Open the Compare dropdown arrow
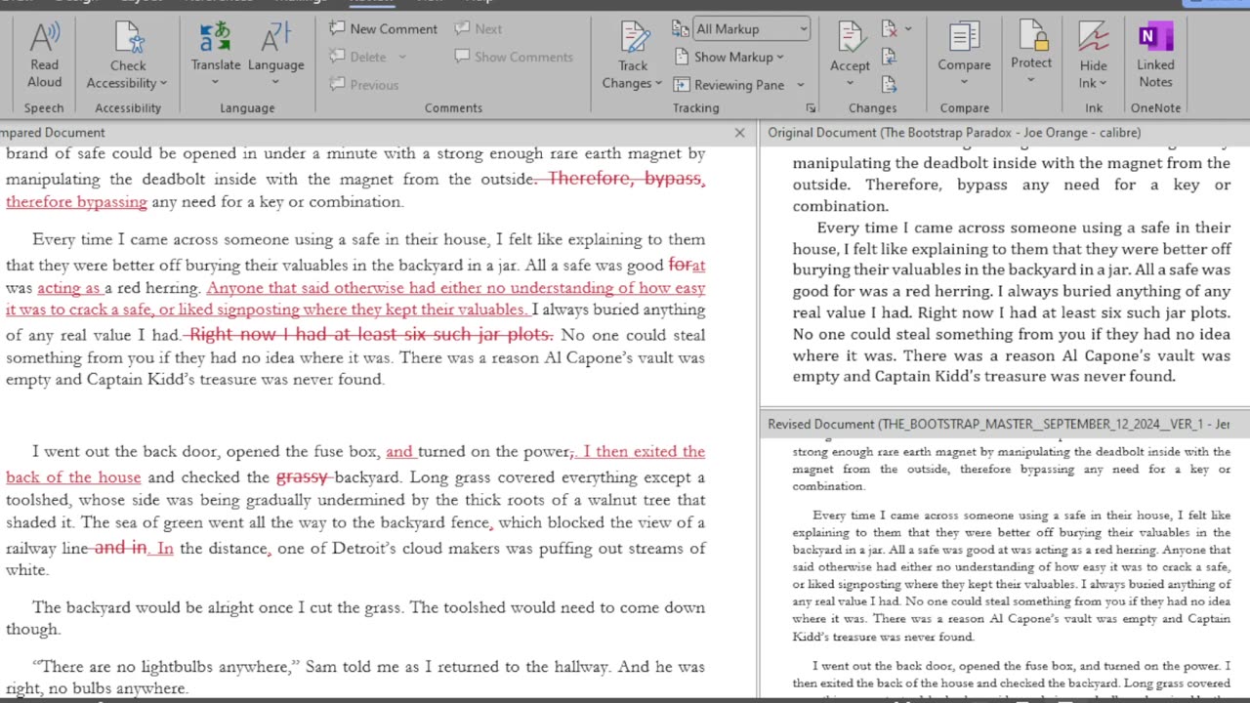Image resolution: width=1250 pixels, height=703 pixels. 964,83
